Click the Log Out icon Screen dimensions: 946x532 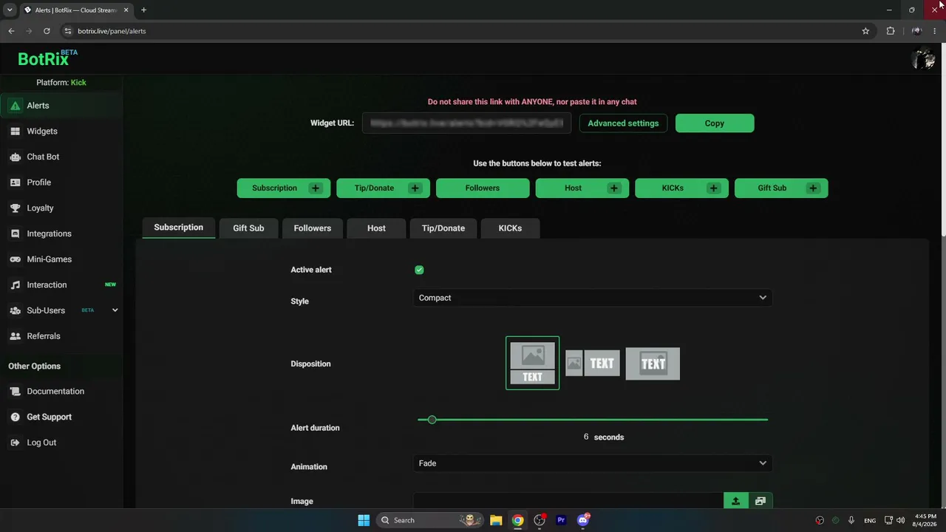15,443
